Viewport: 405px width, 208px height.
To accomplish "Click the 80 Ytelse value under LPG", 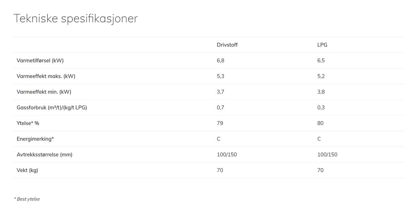I will tap(320, 123).
